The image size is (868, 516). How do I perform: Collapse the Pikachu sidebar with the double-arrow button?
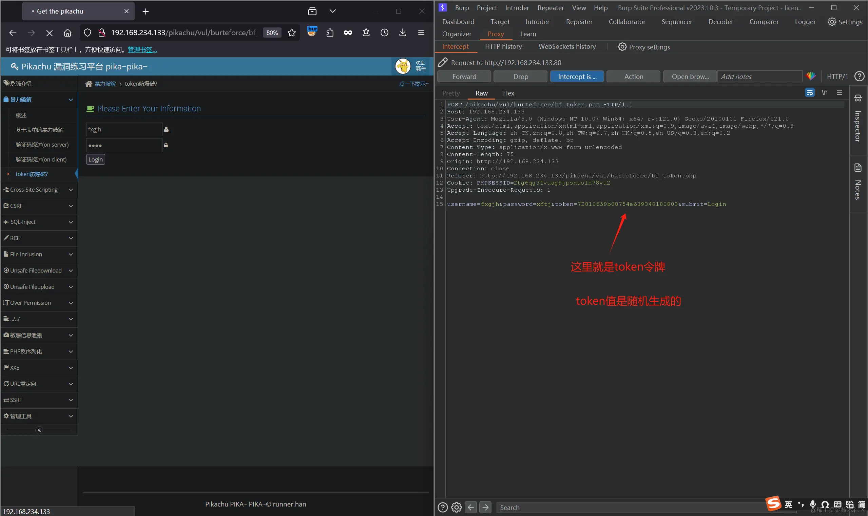39,430
